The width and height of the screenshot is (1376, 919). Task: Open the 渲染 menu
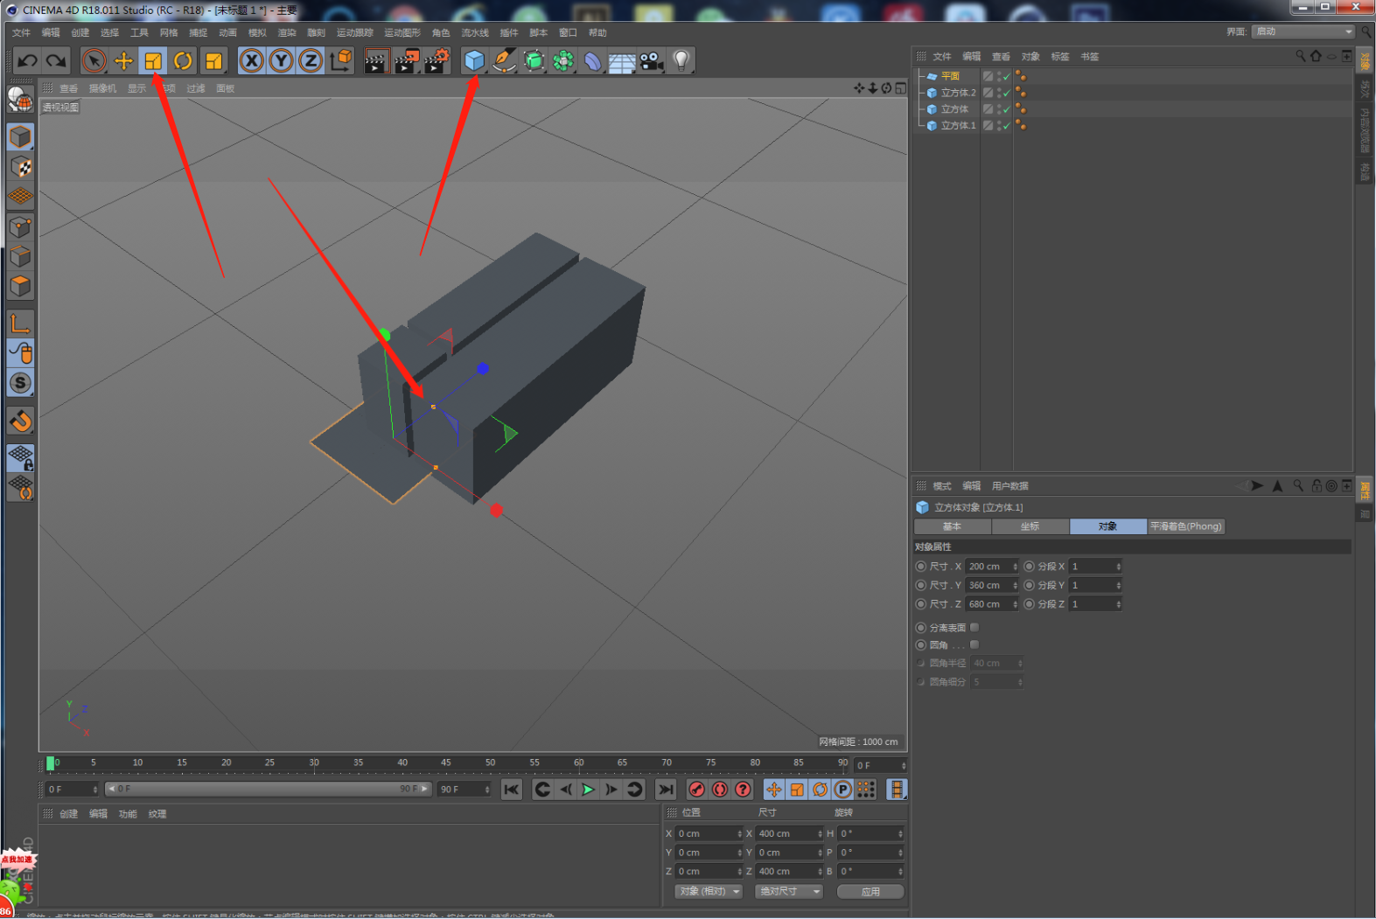point(286,32)
